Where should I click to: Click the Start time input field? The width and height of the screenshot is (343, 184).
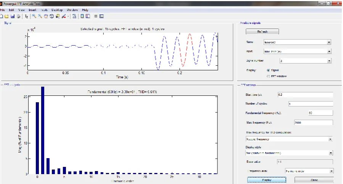pos(305,95)
